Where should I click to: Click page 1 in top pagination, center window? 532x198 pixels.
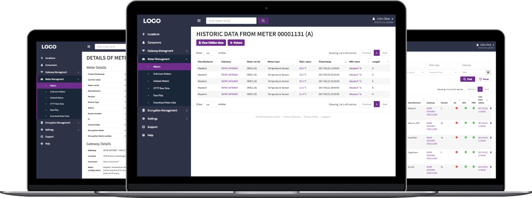376,53
